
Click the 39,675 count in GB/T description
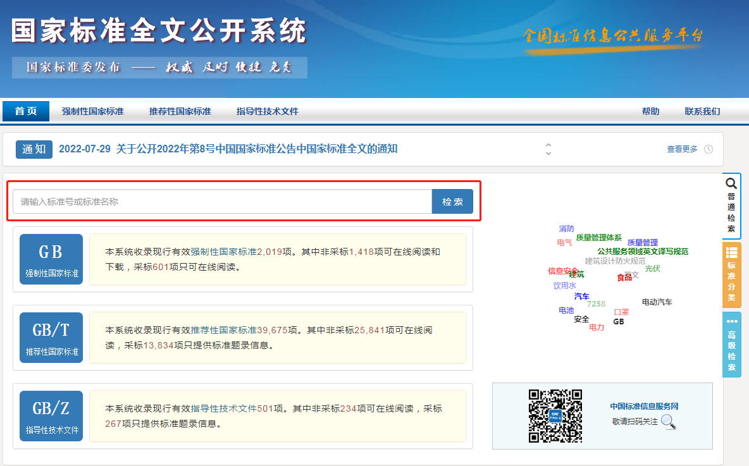[x=272, y=330]
